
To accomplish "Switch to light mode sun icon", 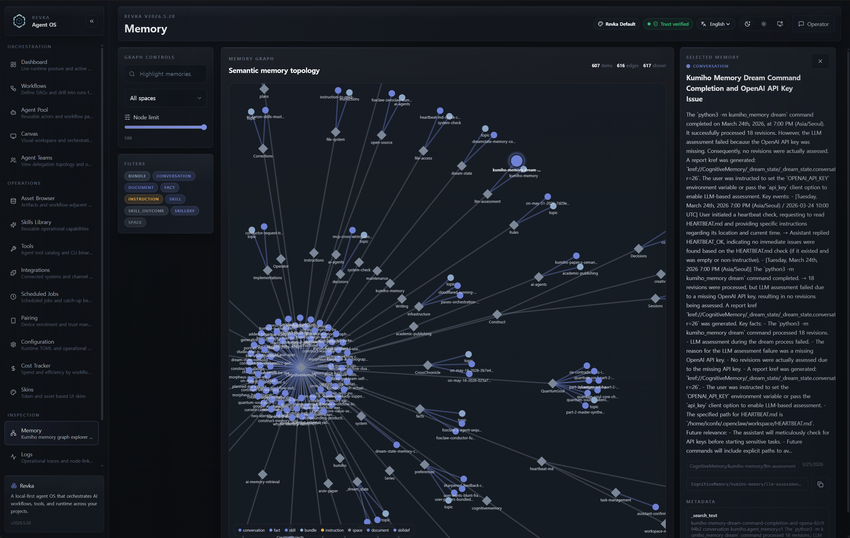I will tap(763, 24).
